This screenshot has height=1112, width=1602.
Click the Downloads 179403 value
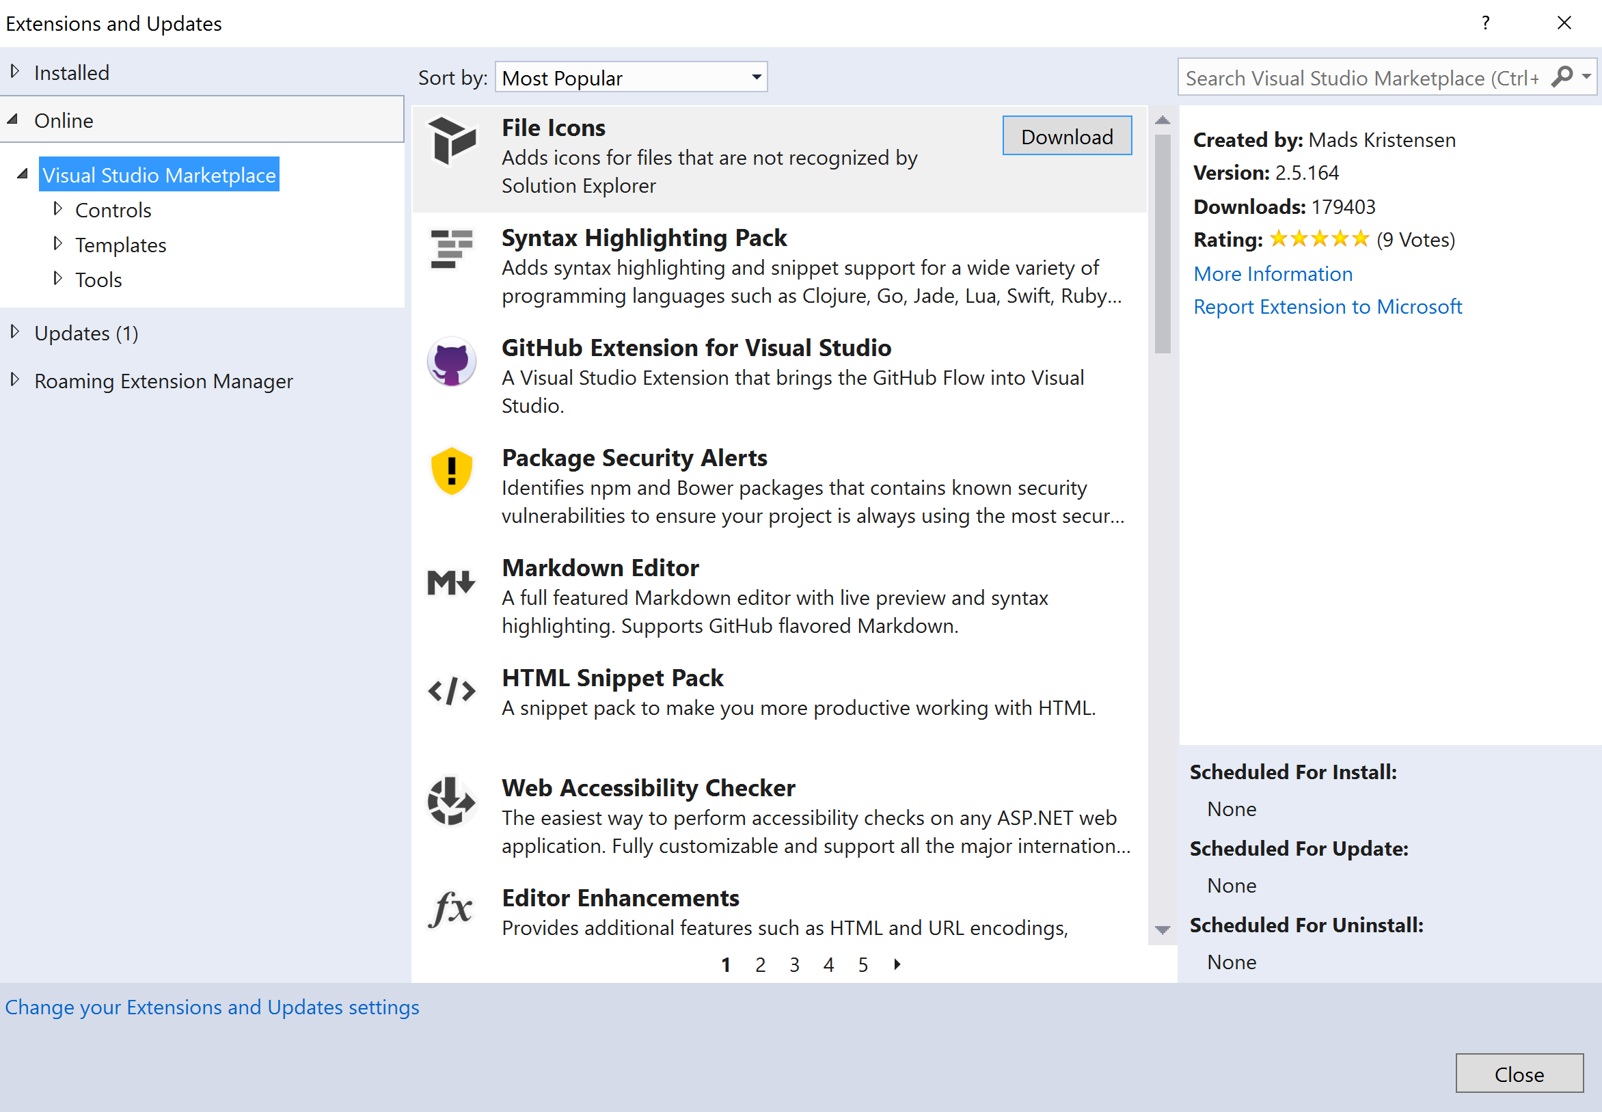(x=1343, y=207)
